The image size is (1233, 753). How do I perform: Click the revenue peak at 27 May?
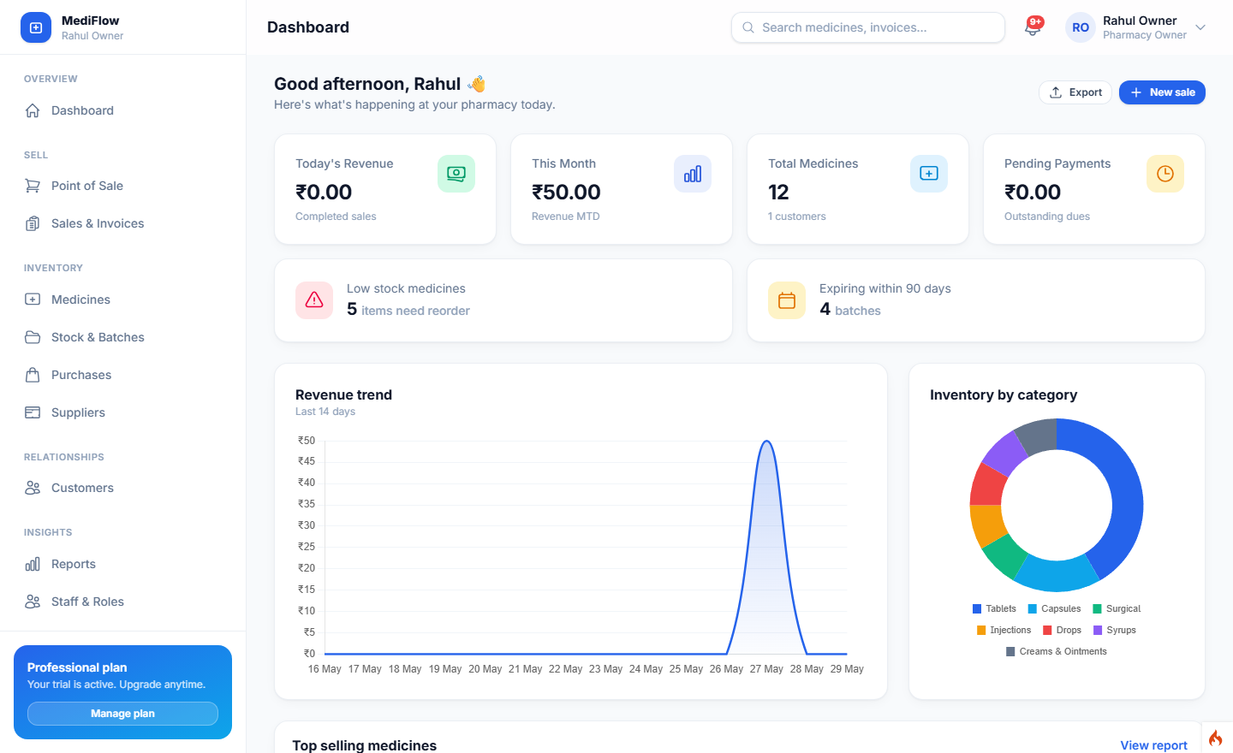coord(767,442)
